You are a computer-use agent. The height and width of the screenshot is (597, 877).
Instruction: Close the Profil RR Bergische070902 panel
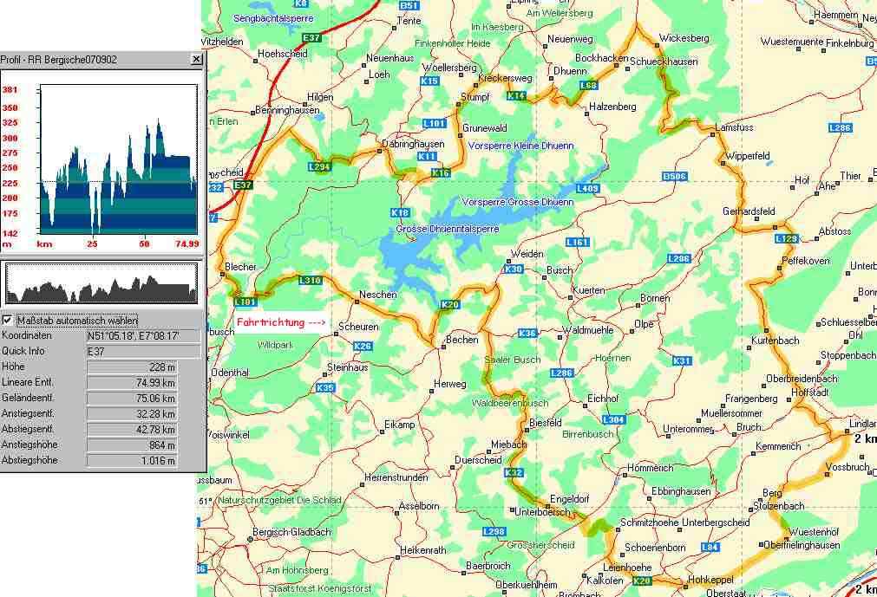(x=196, y=60)
